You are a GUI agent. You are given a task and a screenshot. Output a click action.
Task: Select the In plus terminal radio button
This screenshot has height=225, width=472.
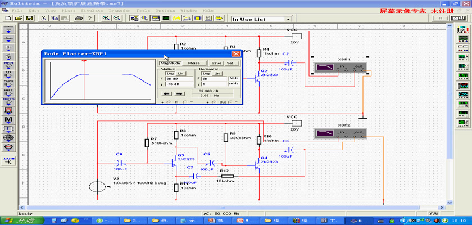click(168, 102)
